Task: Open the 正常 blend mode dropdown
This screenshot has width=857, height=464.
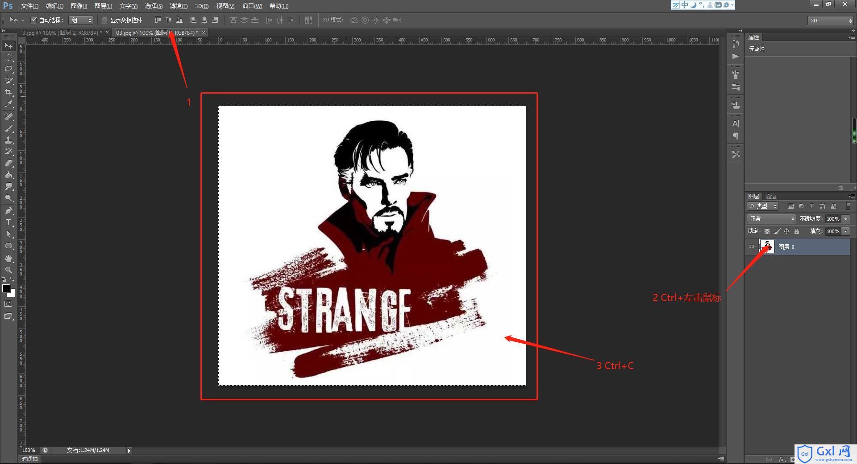Action: [x=771, y=218]
